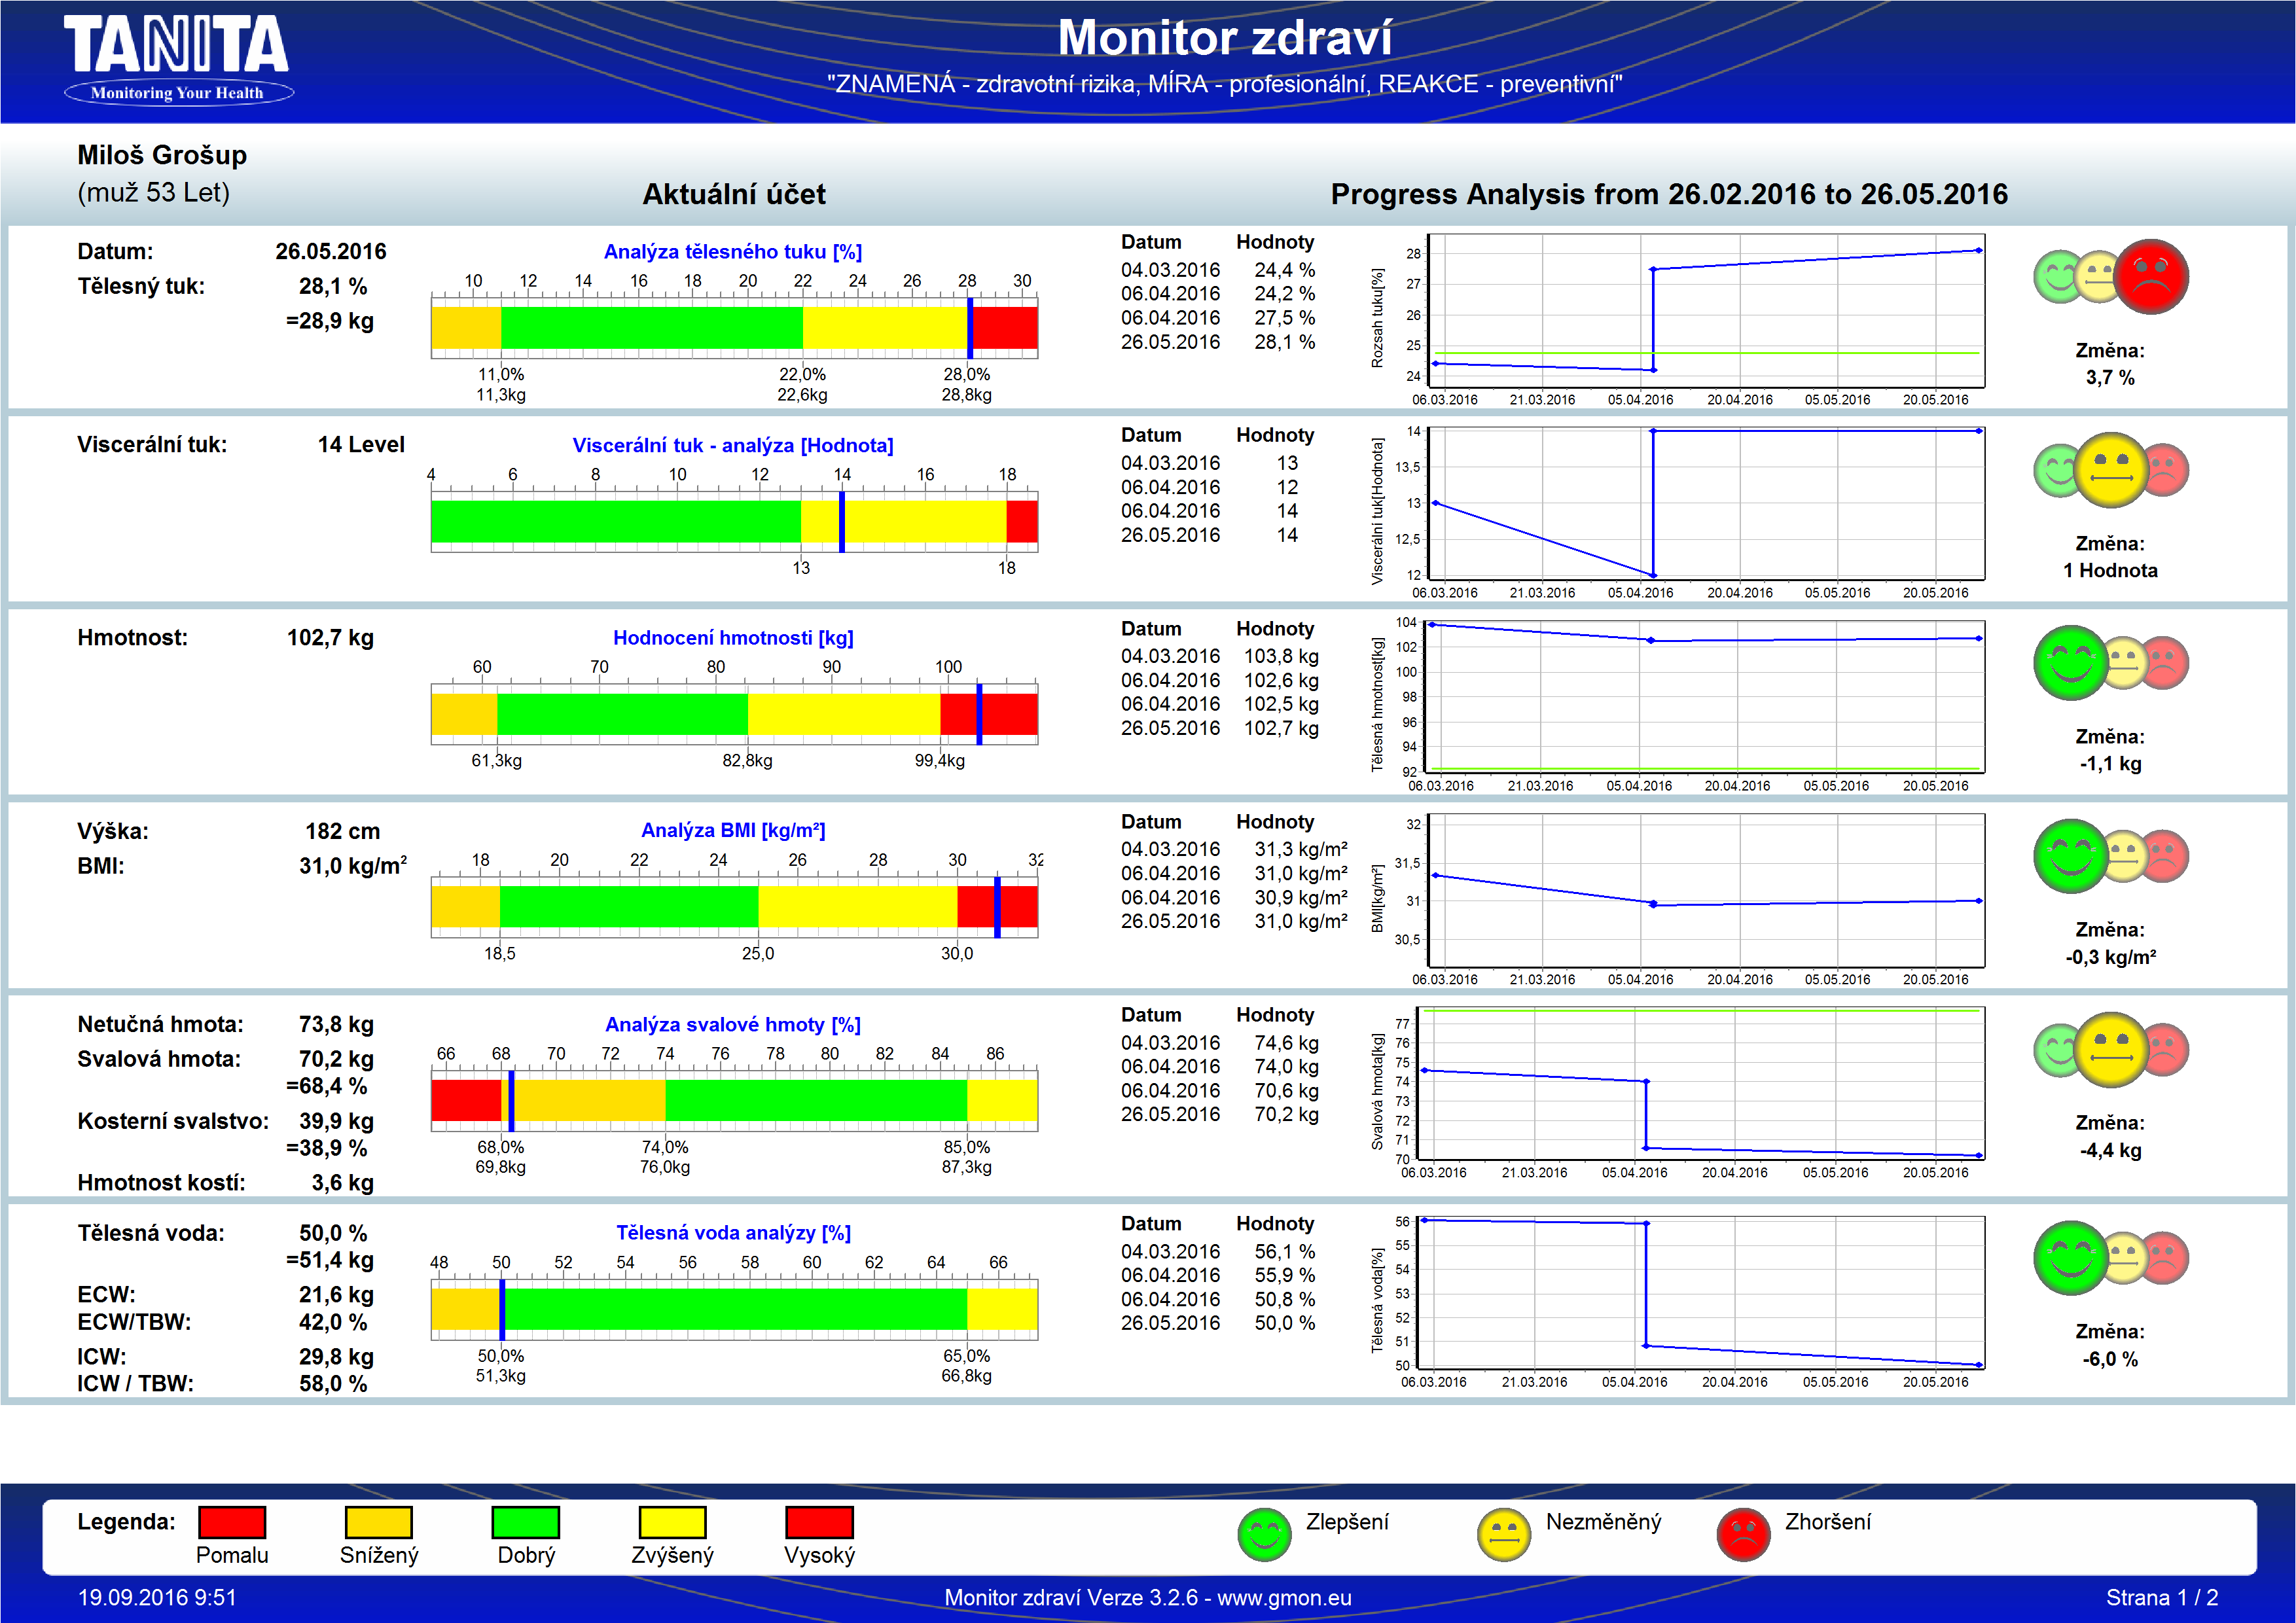
Task: Click the 'Strana 1 / 2' page indicator
Action: 2162,1598
